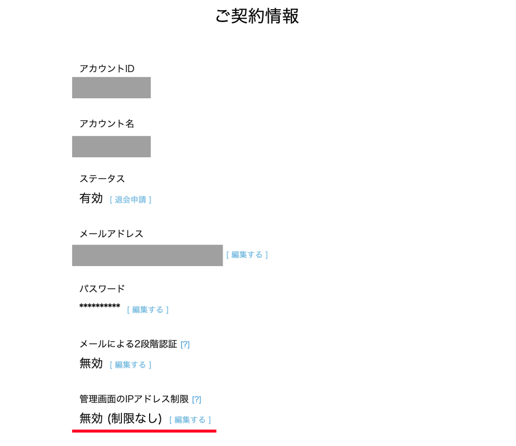Click the メールアドレス label

[x=111, y=234]
